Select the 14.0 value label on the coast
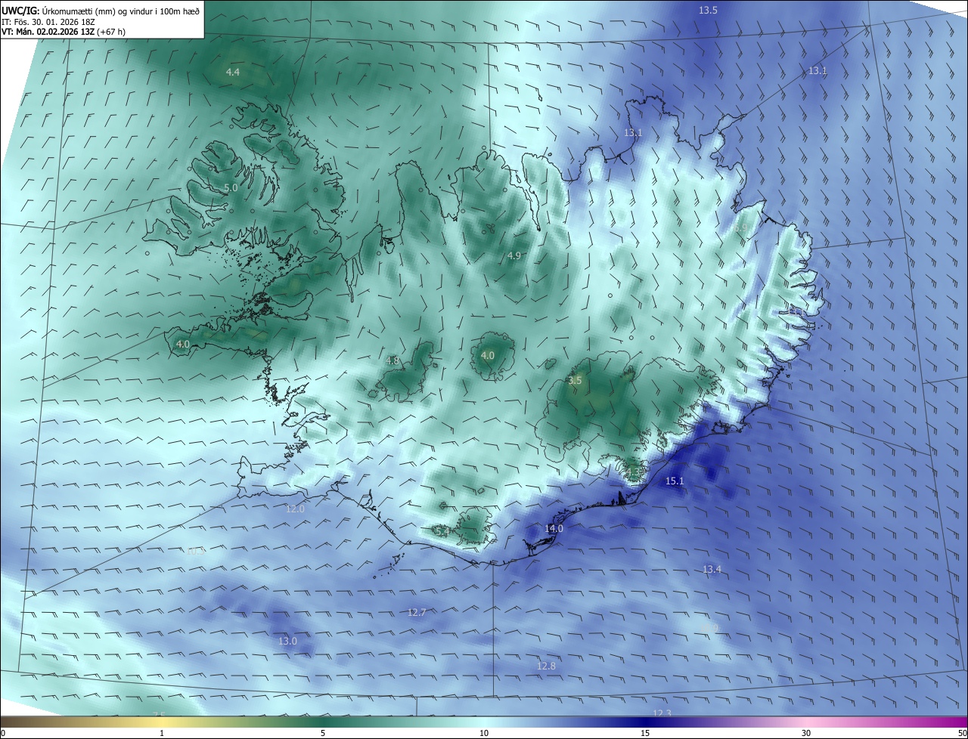This screenshot has height=739, width=968. click(x=554, y=529)
